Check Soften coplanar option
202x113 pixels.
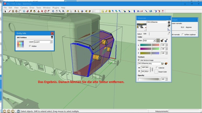[183, 34]
